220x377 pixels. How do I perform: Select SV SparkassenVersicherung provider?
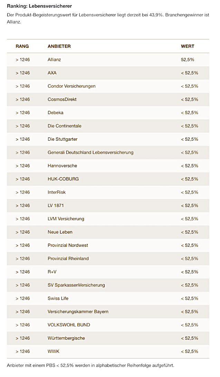pyautogui.click(x=76, y=285)
